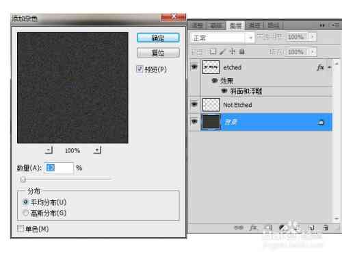Lock image pixels brush icon
Image resolution: width=342 pixels, height=257 pixels.
(x=222, y=52)
